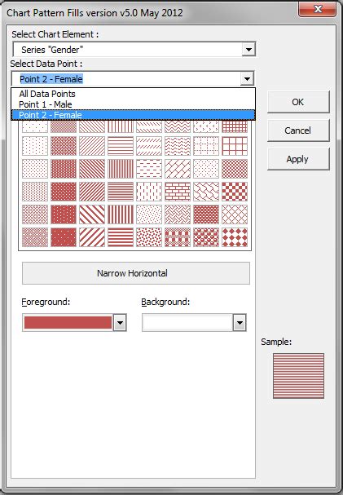Image resolution: width=343 pixels, height=495 pixels.
Task: Choose the dashed horizontal pattern swatch
Action: coord(149,169)
